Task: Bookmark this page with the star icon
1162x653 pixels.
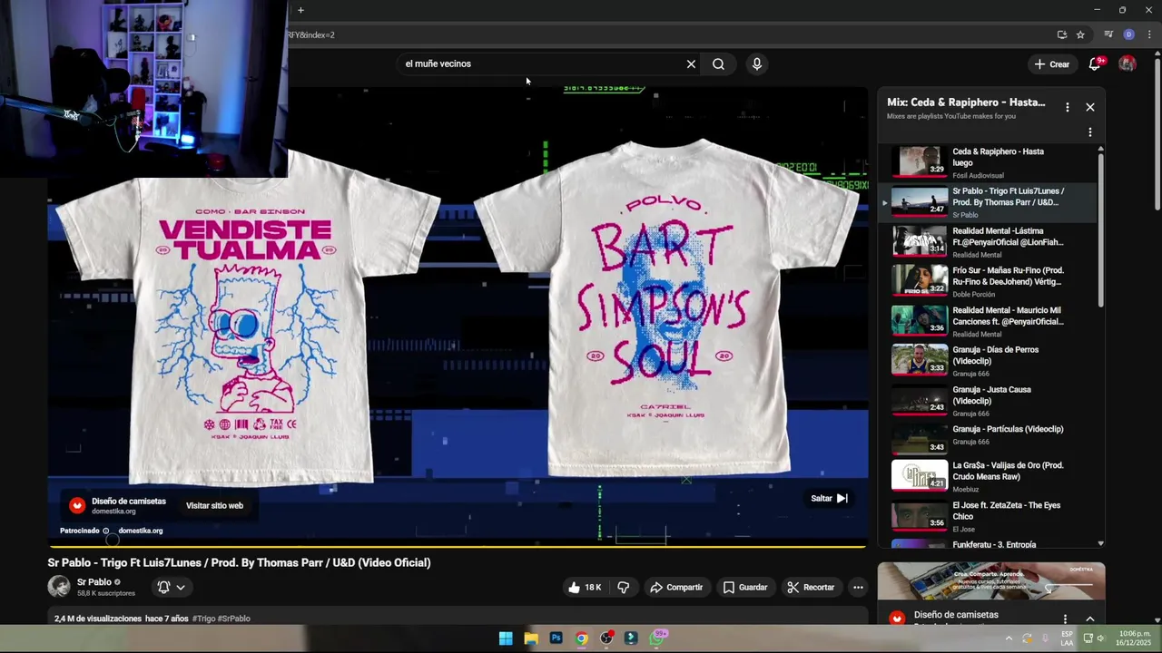Action: pyautogui.click(x=1080, y=34)
